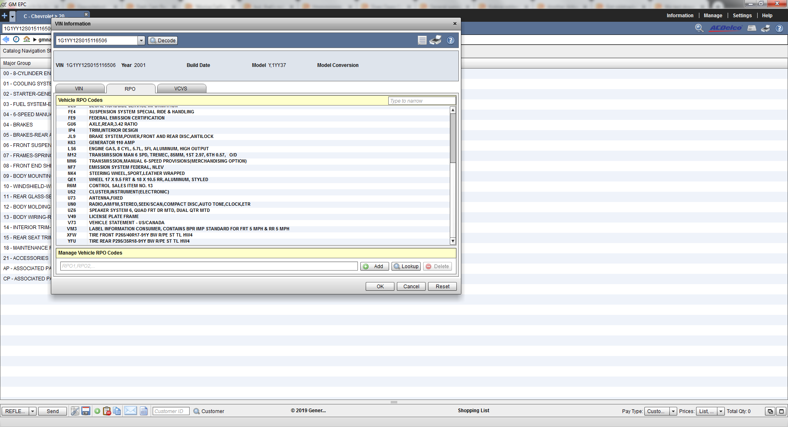Open major group 04 - BRAKES
This screenshot has width=788, height=427.
tap(25, 125)
